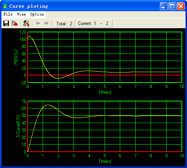Image resolution: width=187 pixels, height=168 pixels.
Task: Click the peak of the PID0 curve
Action: [x=29, y=36]
